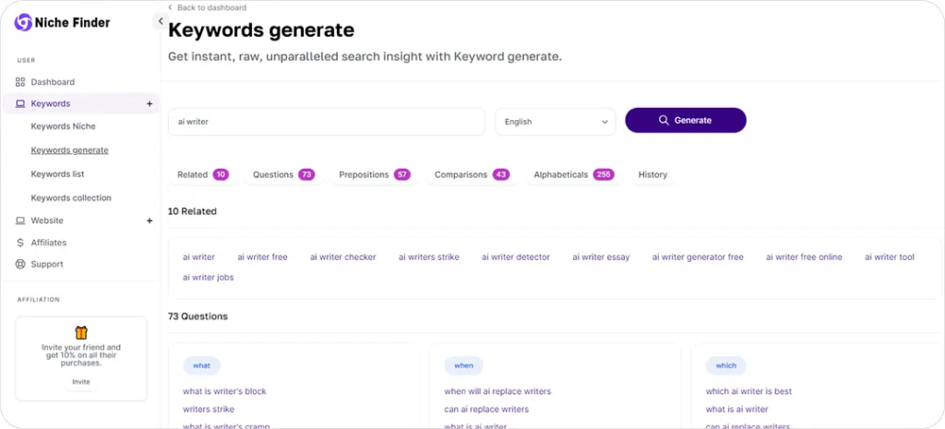Open Dashboard from the sidebar grid icon
This screenshot has height=429, width=945.
pos(20,82)
